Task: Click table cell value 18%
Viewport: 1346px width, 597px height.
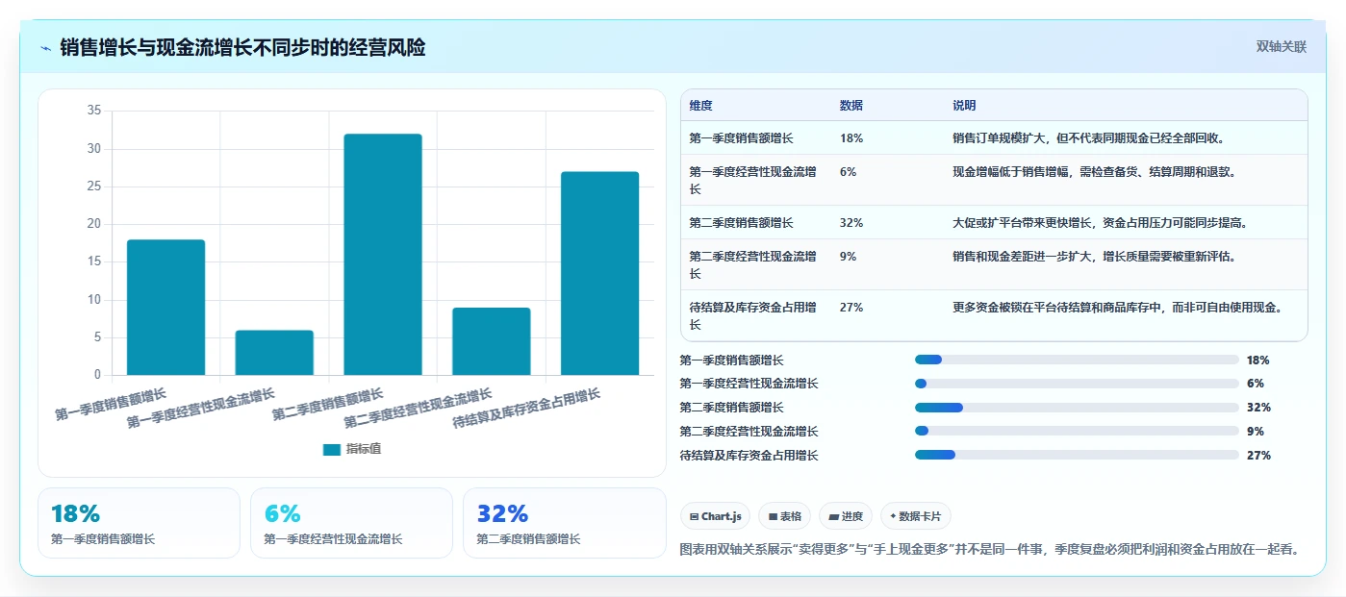Action: [x=851, y=138]
